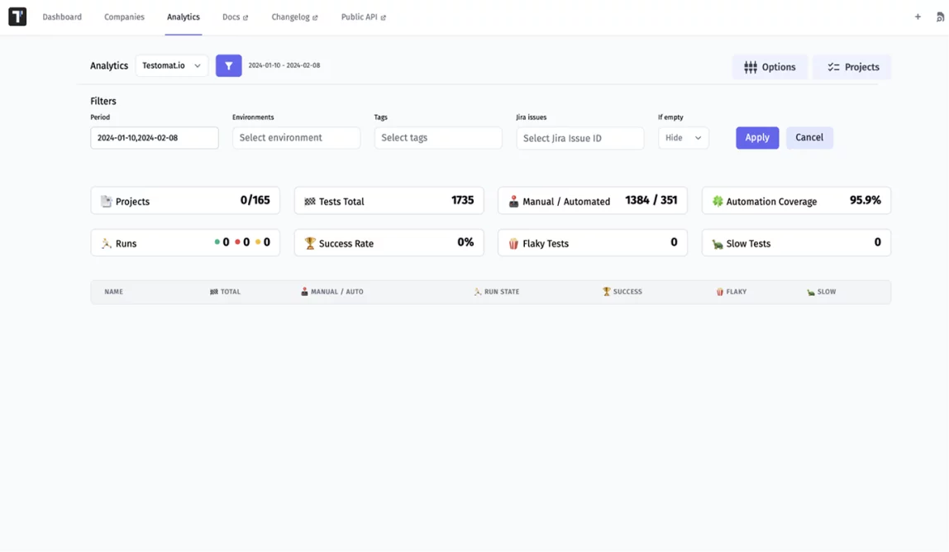Open the Options button
The height and width of the screenshot is (552, 949).
(x=769, y=67)
